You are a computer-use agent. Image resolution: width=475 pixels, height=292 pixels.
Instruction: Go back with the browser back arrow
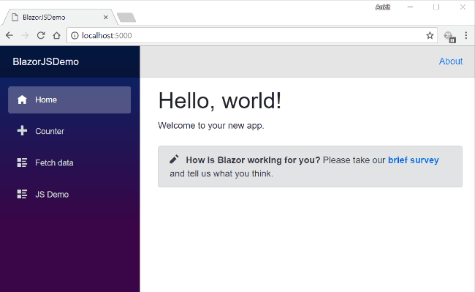(x=9, y=35)
